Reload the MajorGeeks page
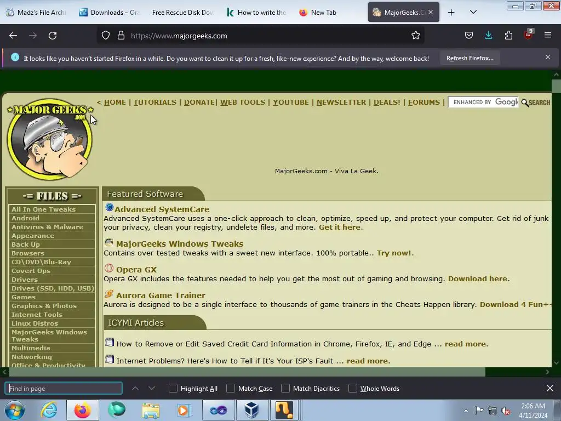The image size is (561, 421). tap(53, 36)
